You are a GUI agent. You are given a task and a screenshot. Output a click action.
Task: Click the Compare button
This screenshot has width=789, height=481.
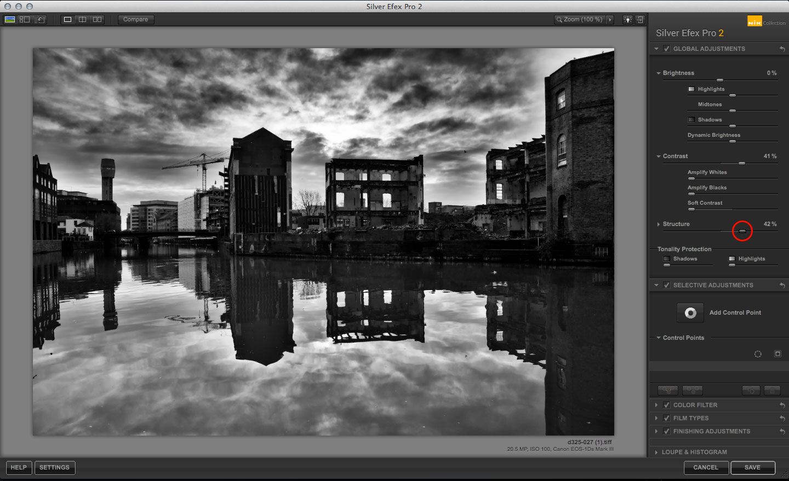coord(135,19)
